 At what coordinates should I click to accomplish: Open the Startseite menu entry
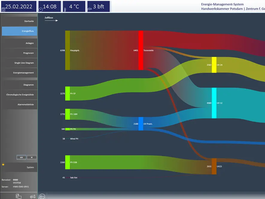20,21
